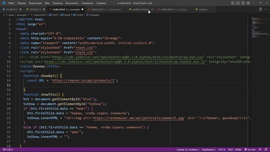Follow bootstrap.bundle.min.js CDN link on line 10

pos(125,62)
